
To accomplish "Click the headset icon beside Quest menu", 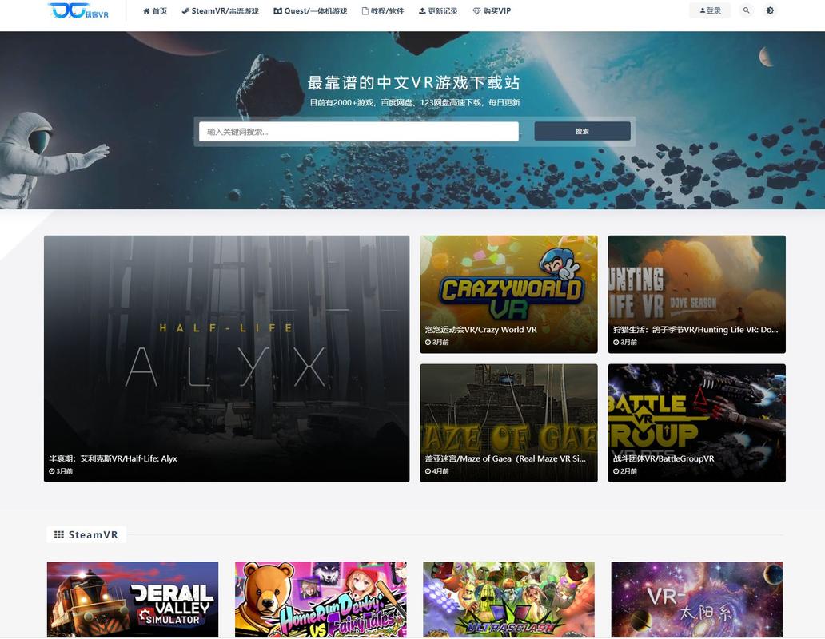I will tap(278, 10).
